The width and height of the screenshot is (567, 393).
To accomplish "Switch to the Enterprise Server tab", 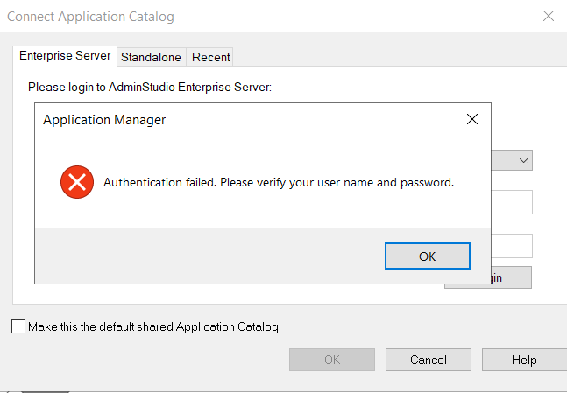I will pos(65,56).
